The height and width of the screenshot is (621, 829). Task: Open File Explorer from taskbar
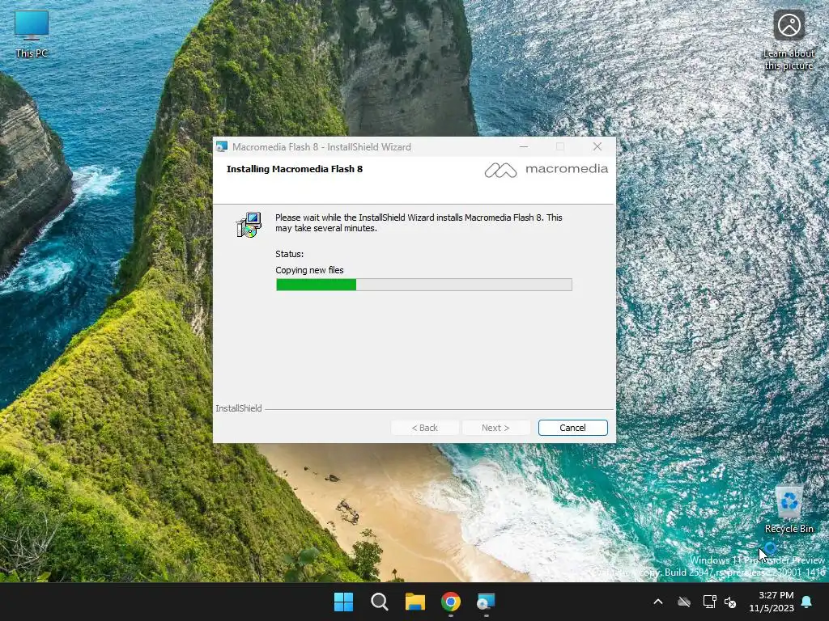tap(415, 602)
